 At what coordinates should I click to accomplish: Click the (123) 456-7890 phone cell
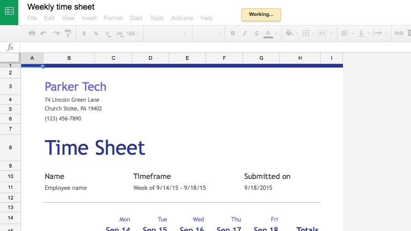point(63,119)
